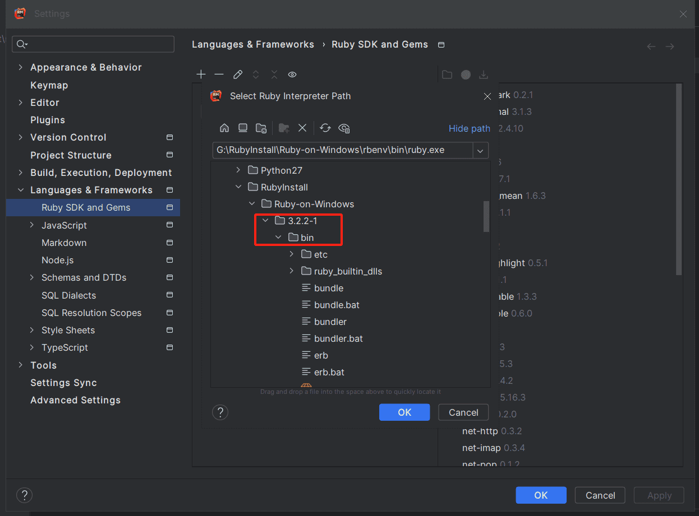699x516 pixels.
Task: Click the search magnifier icon in Settings
Action: [22, 44]
